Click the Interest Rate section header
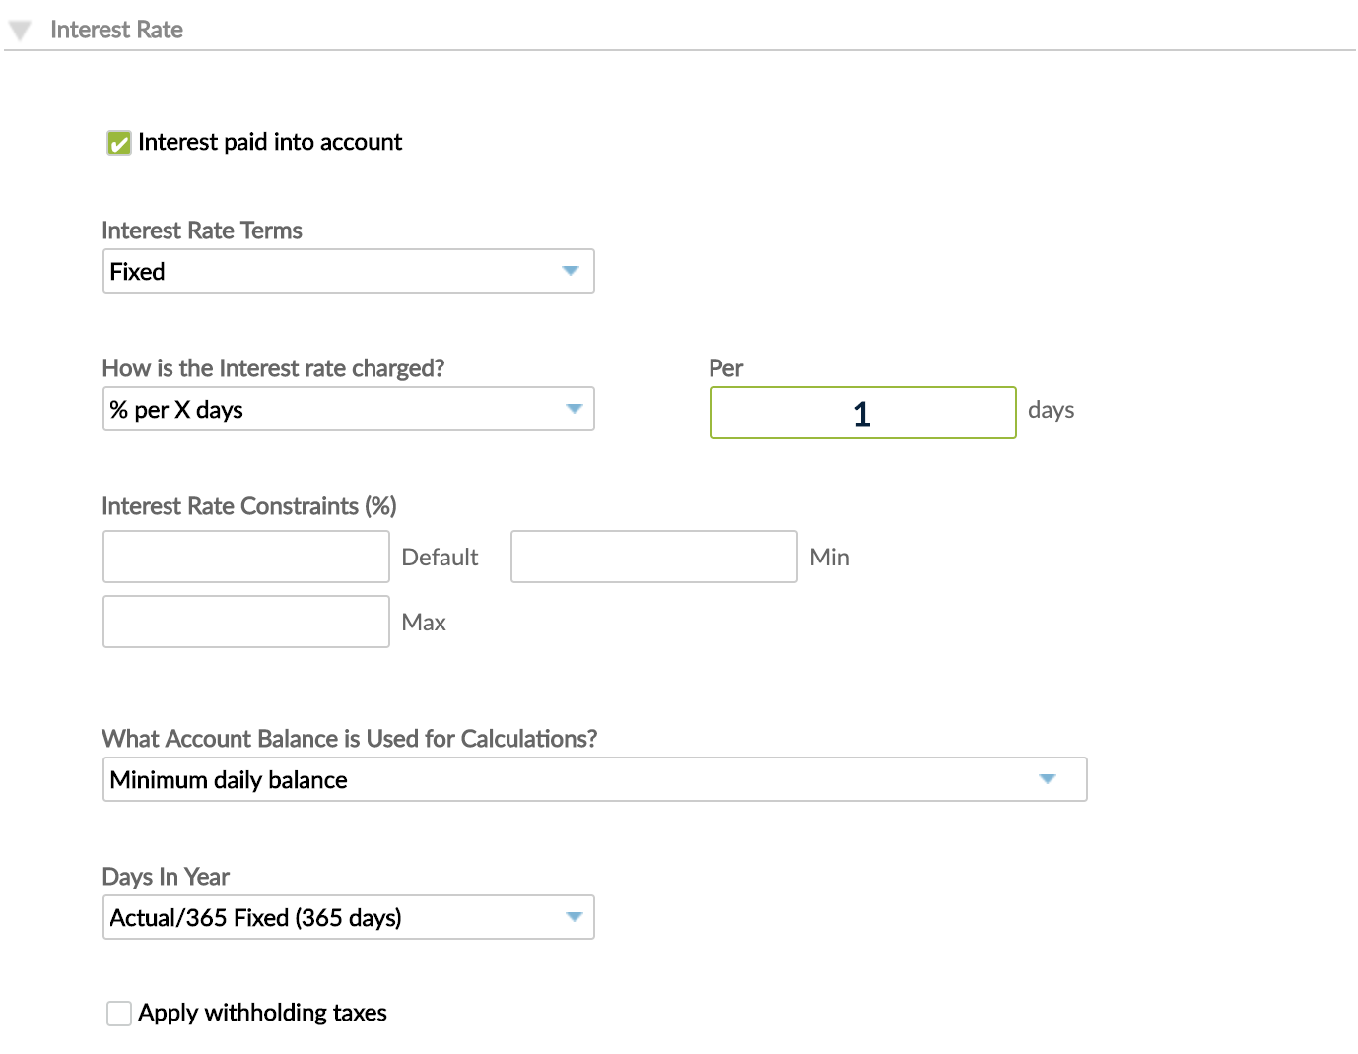 point(117,30)
